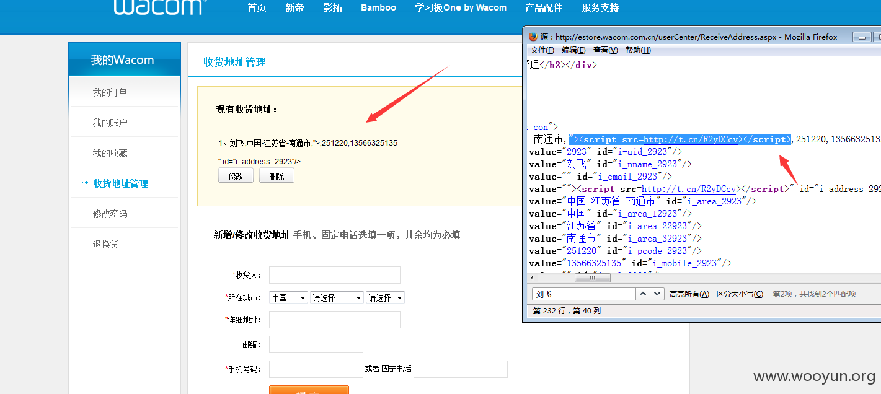
Task: Click source line value="刘飞" id="i_nname_2923"
Action: coord(610,164)
